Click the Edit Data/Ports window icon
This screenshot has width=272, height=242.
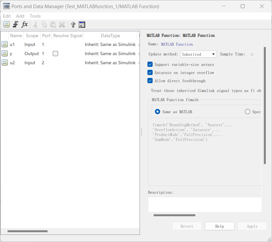pos(82,24)
